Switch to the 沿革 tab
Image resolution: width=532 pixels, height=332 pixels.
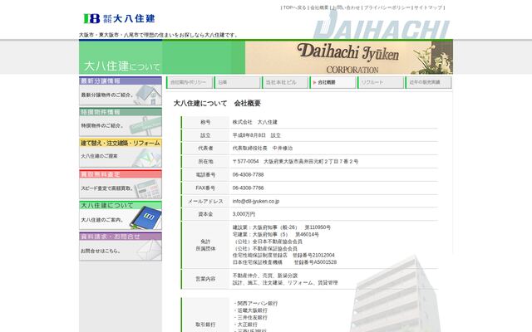[237, 82]
